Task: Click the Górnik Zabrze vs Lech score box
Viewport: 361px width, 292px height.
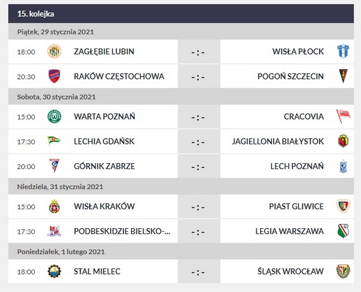Action: click(199, 166)
